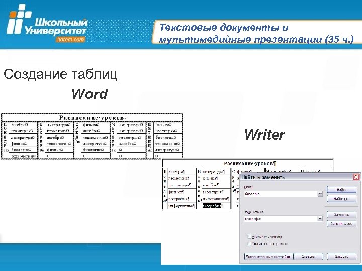Image resolution: width=362 pixels, height=271 pixels.
Task: Open the Найти field history dropdown
Action: tap(320, 194)
